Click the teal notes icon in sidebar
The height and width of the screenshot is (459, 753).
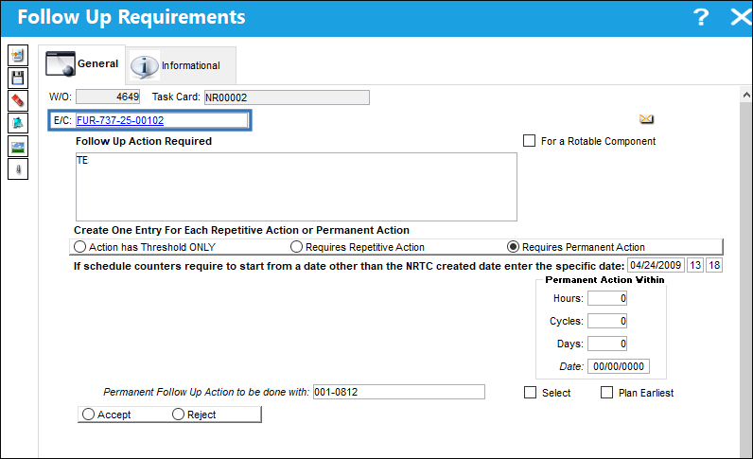[x=18, y=123]
